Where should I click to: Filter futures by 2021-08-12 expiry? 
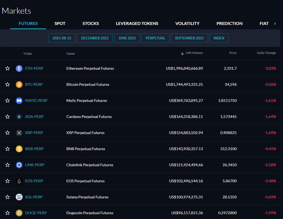62,38
